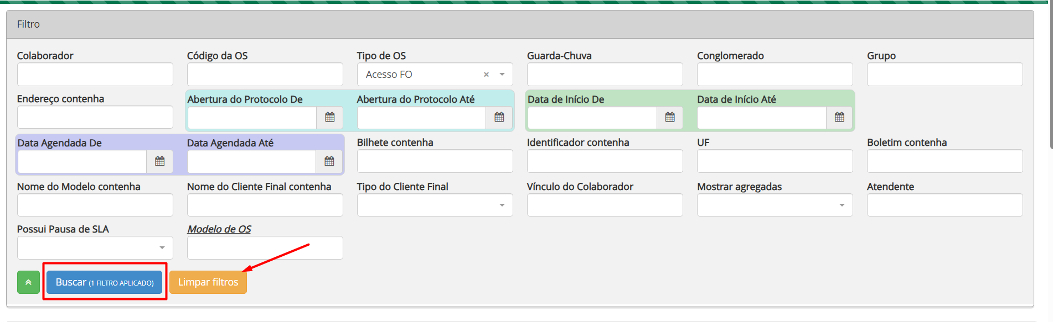Viewport: 1053px width, 322px height.
Task: Open the Possui Pausa de SLA dropdown
Action: pyautogui.click(x=95, y=248)
